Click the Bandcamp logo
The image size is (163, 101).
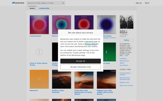18,3
